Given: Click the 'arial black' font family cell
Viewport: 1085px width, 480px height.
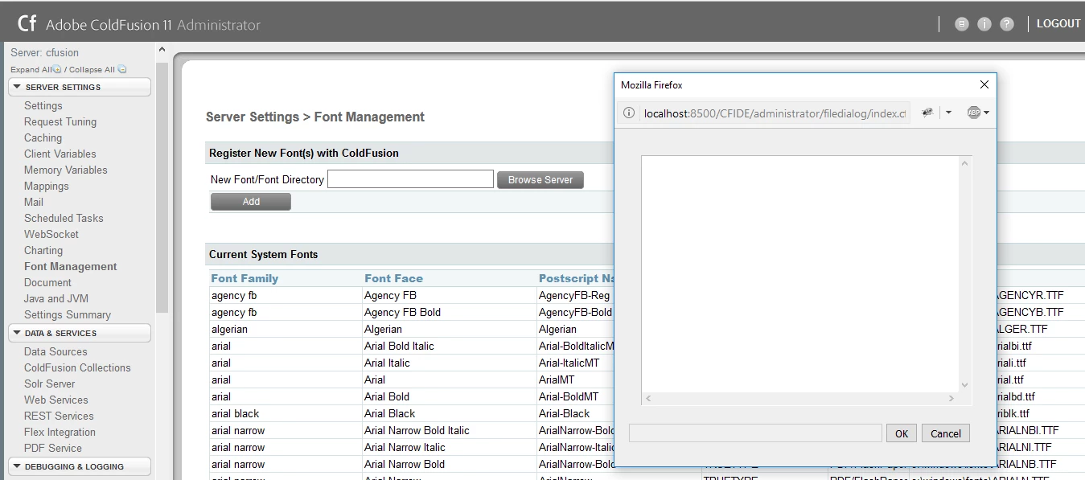Looking at the screenshot, I should coord(236,413).
